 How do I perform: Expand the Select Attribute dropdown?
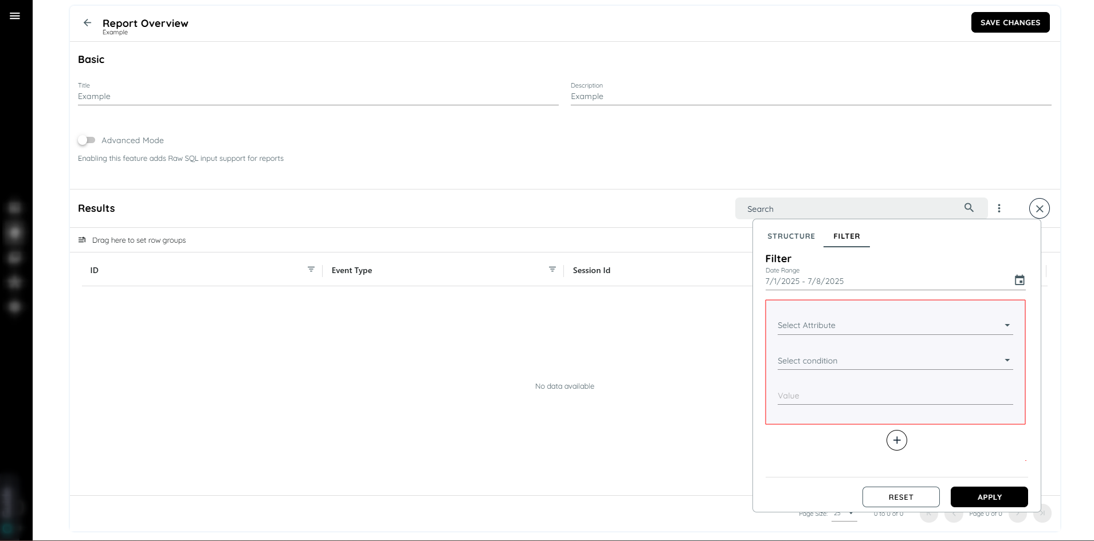[x=895, y=325]
